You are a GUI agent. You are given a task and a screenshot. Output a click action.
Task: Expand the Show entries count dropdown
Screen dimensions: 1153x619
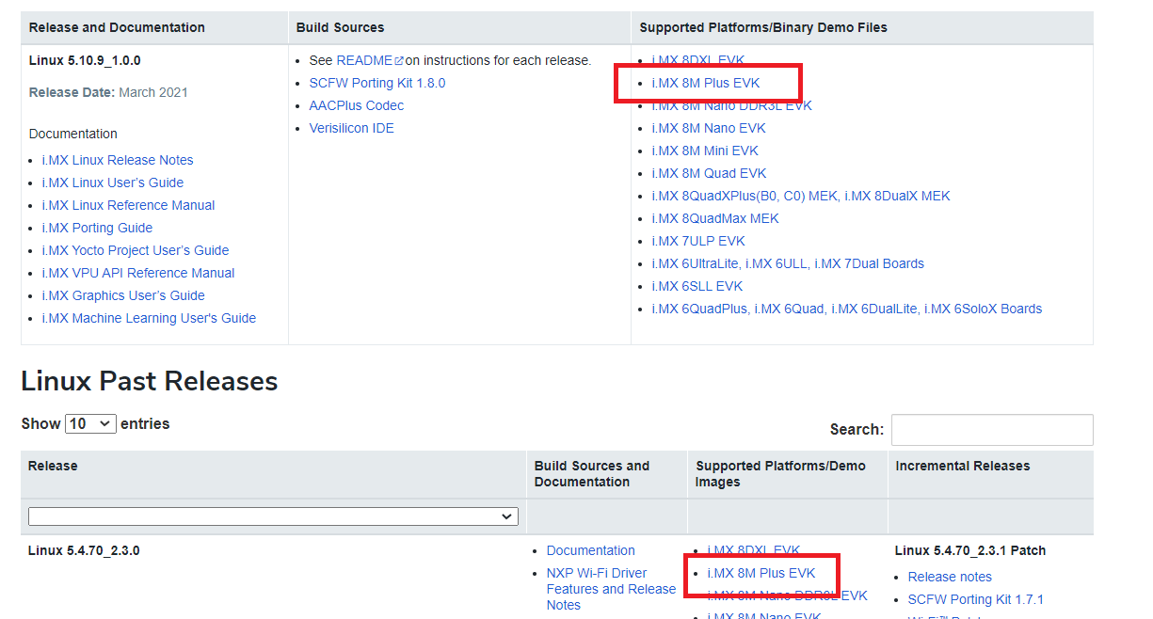pyautogui.click(x=90, y=423)
